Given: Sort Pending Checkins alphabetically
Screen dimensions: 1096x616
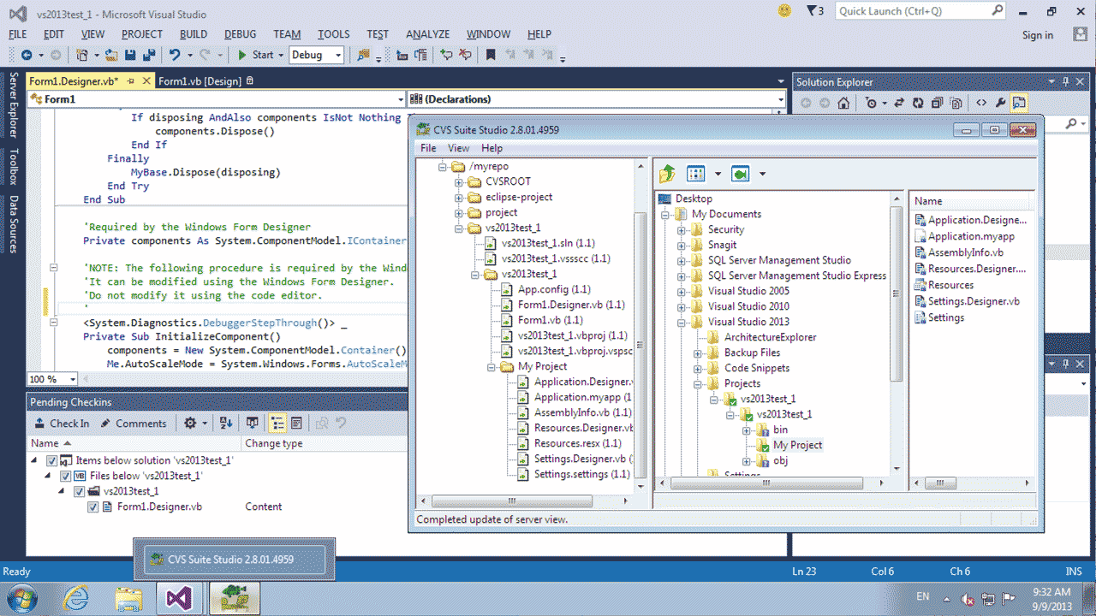Looking at the screenshot, I should pos(226,423).
